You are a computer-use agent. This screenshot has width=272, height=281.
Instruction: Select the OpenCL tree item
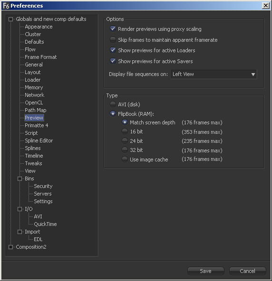(x=34, y=103)
